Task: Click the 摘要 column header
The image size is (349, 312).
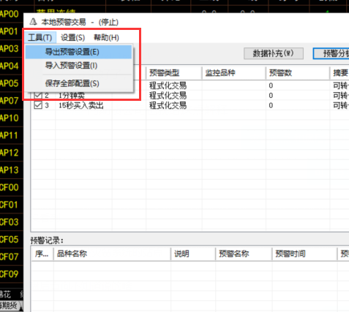Action: (340, 73)
